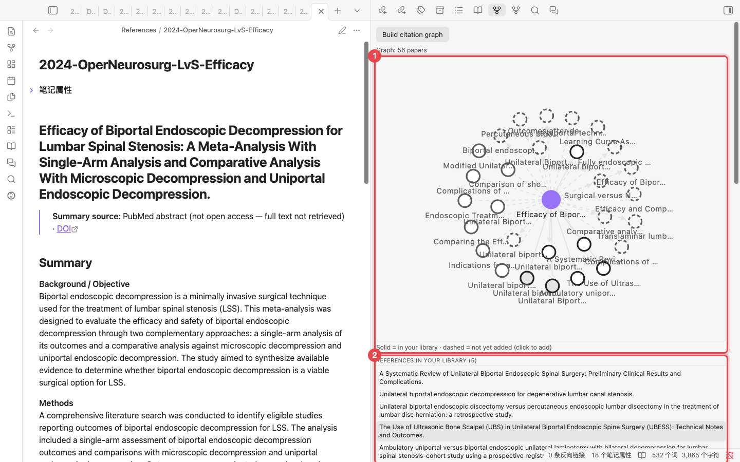
Task: Click the four-squares grid icon in left ribbon
Action: tap(11, 64)
